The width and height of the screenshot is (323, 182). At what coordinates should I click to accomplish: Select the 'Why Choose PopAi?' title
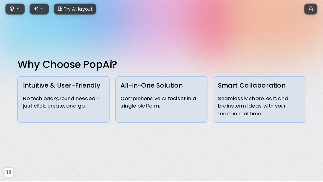67,64
